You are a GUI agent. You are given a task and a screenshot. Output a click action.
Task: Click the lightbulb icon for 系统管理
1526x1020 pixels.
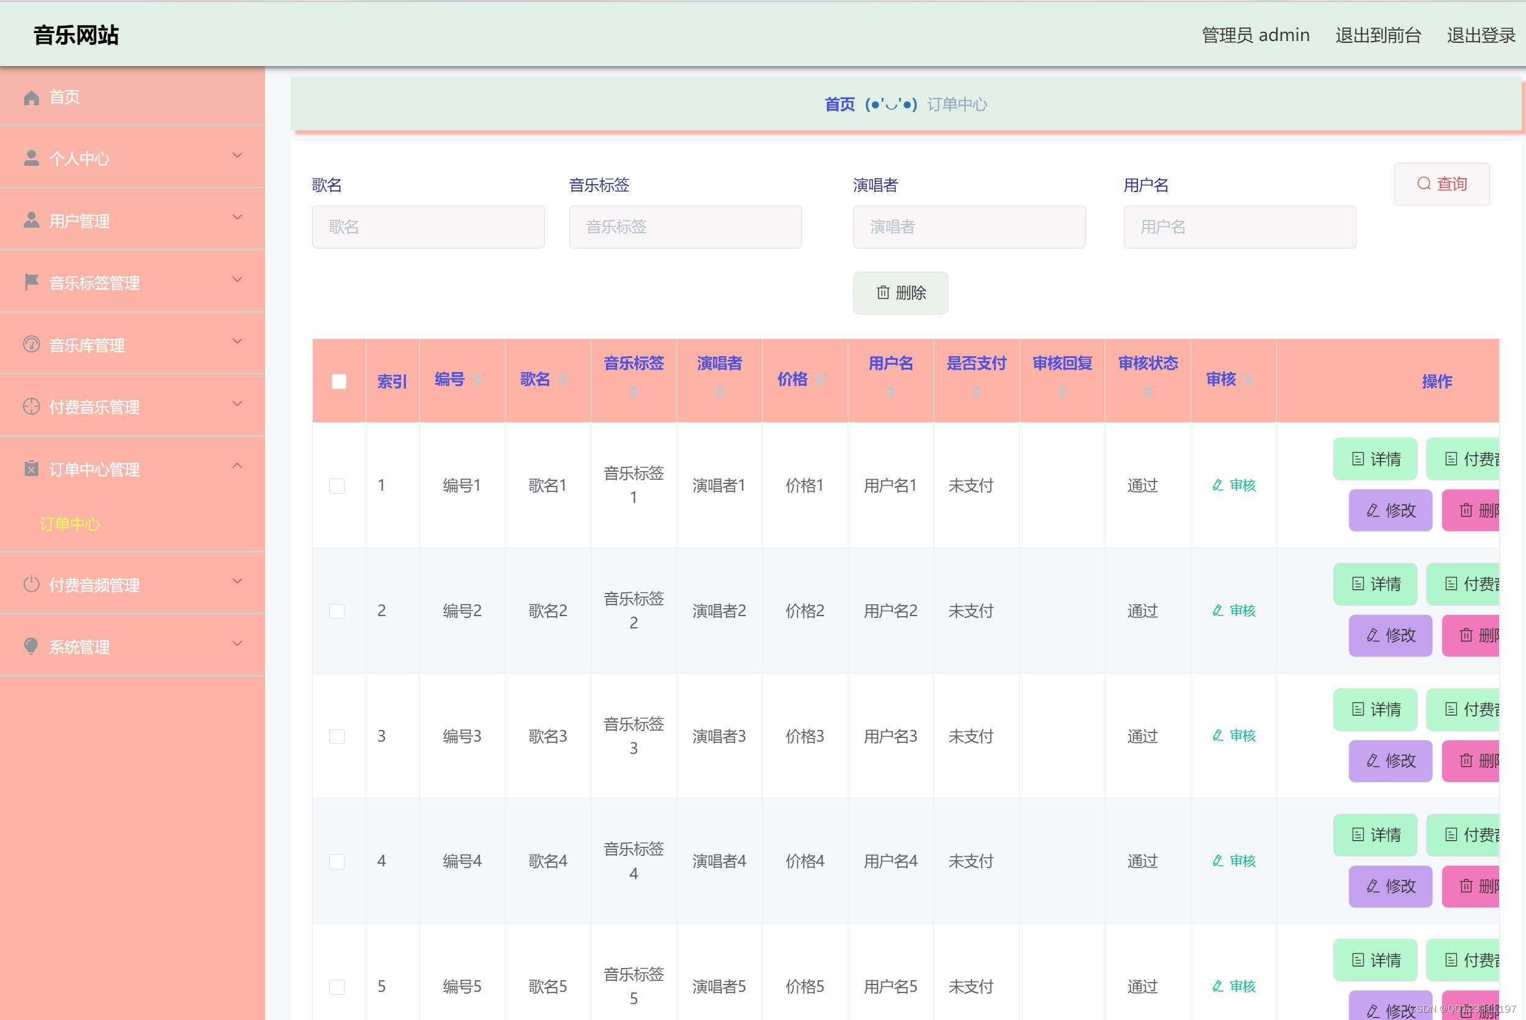coord(31,646)
